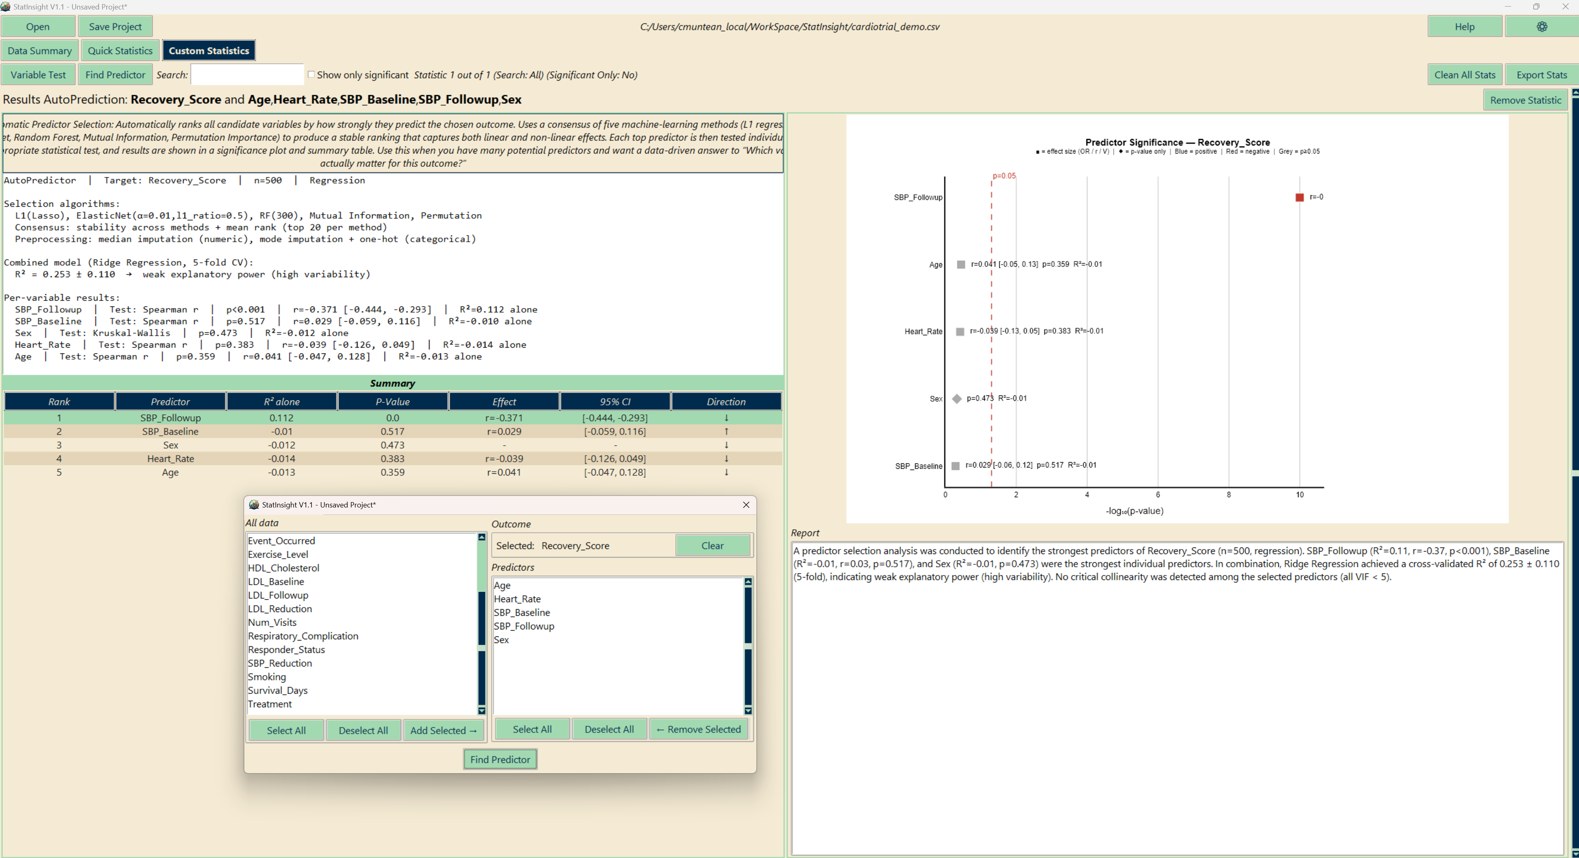
Task: Click Select All under Predictors list
Action: click(x=532, y=729)
